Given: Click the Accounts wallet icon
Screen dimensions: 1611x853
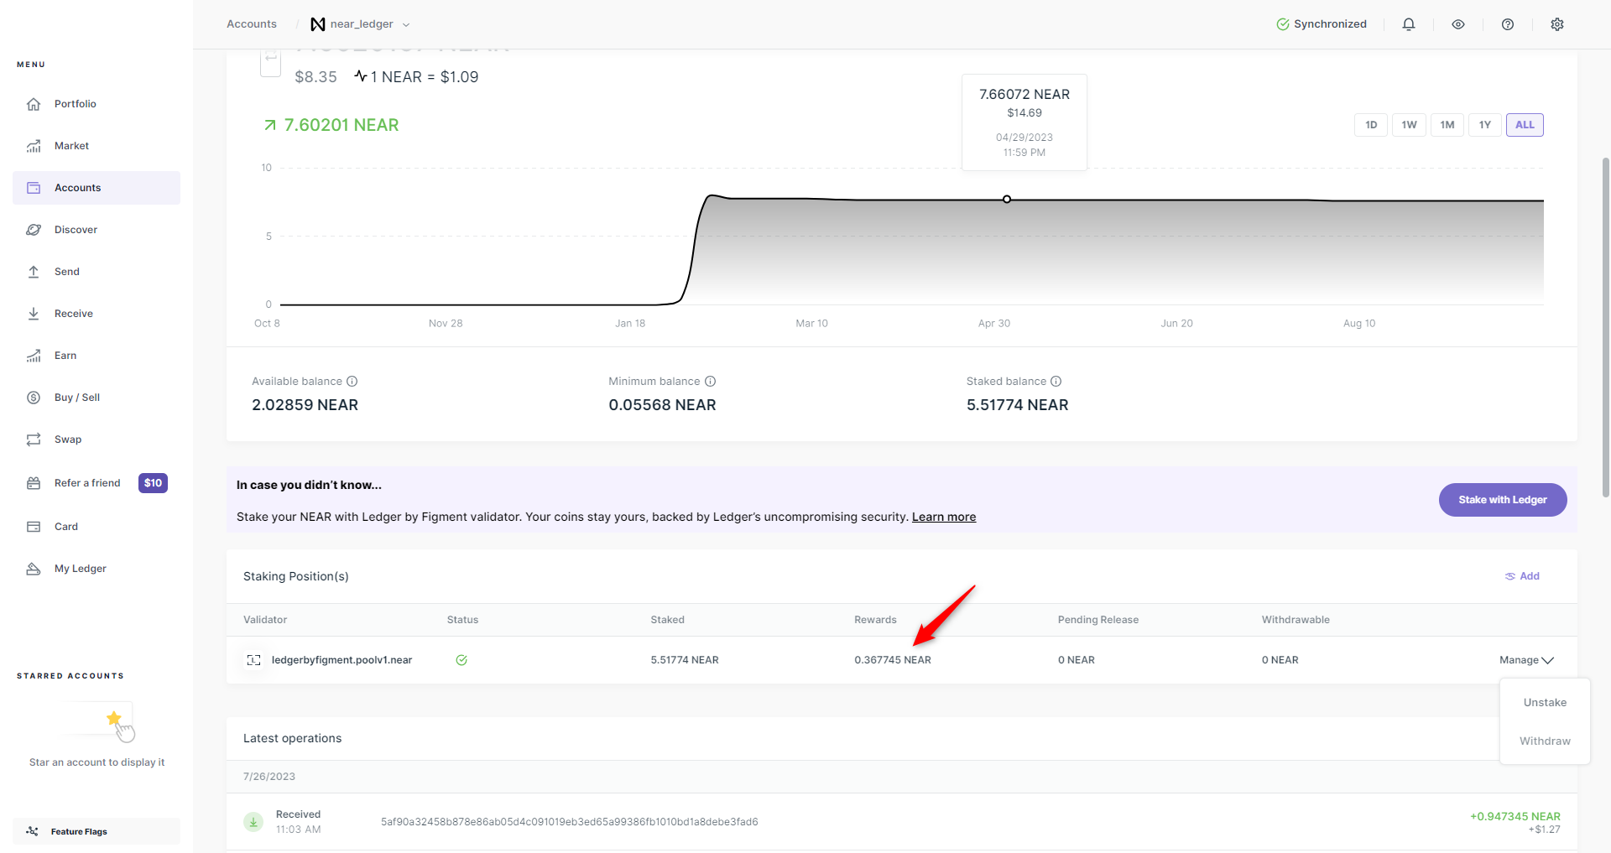Looking at the screenshot, I should coord(34,188).
